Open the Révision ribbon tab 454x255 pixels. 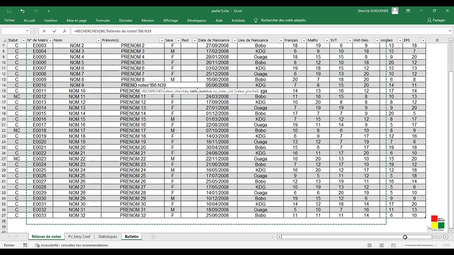[x=148, y=20]
